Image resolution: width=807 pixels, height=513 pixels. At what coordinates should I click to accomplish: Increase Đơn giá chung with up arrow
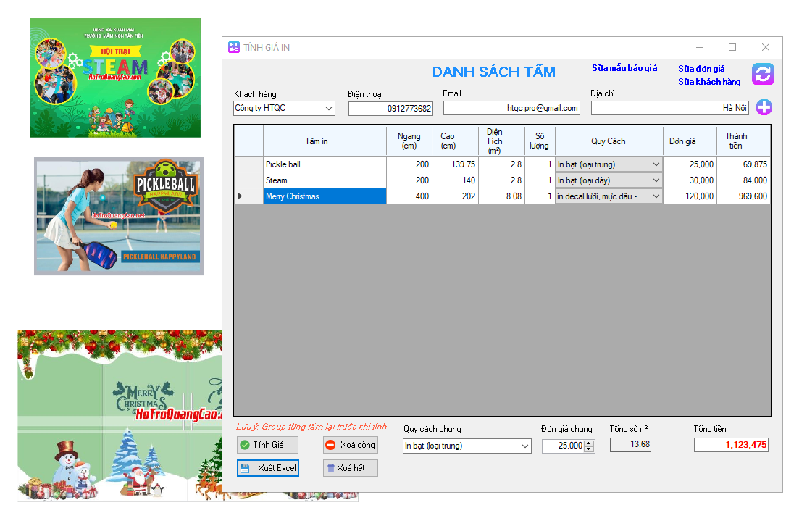(589, 443)
